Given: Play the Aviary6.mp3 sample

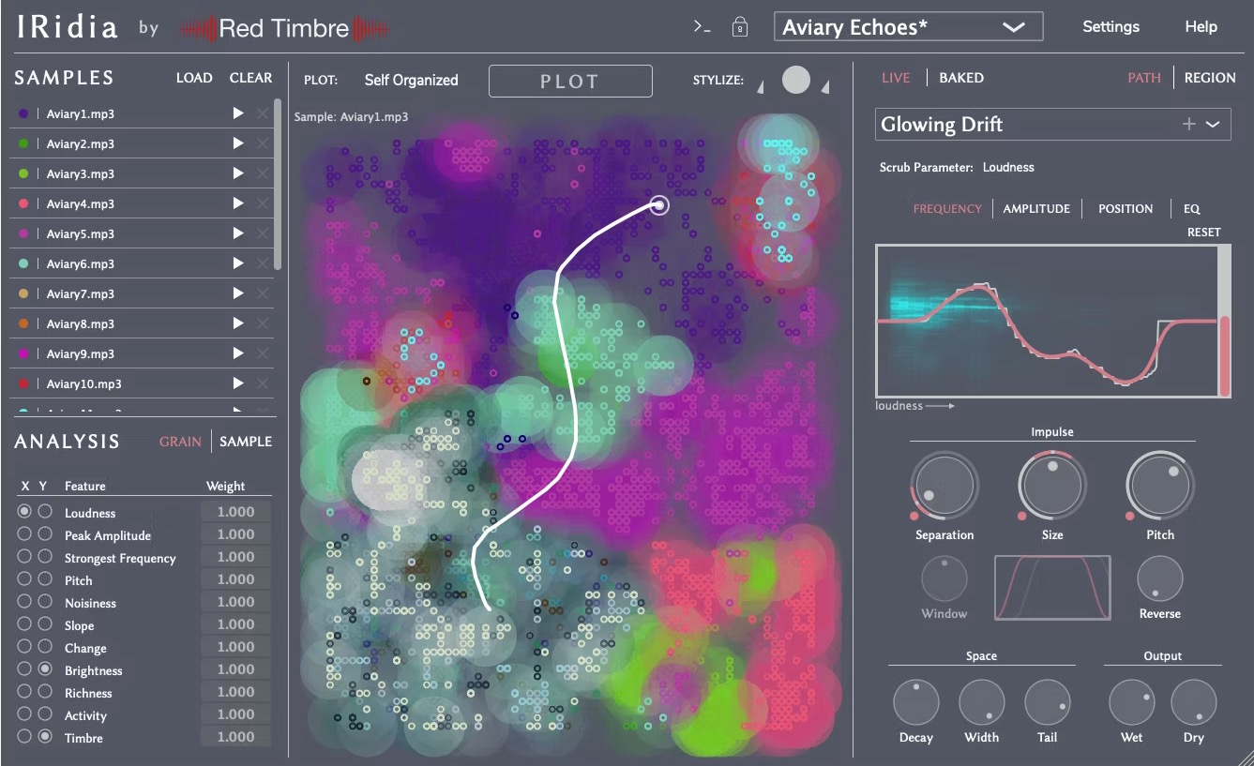Looking at the screenshot, I should (238, 264).
